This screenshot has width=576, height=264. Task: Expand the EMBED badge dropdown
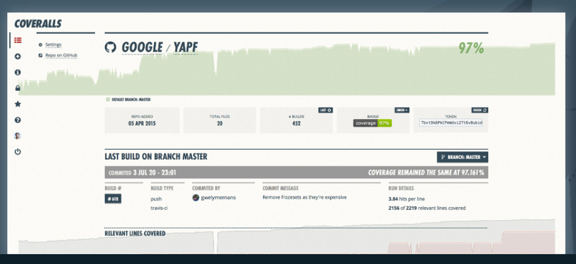coord(402,110)
